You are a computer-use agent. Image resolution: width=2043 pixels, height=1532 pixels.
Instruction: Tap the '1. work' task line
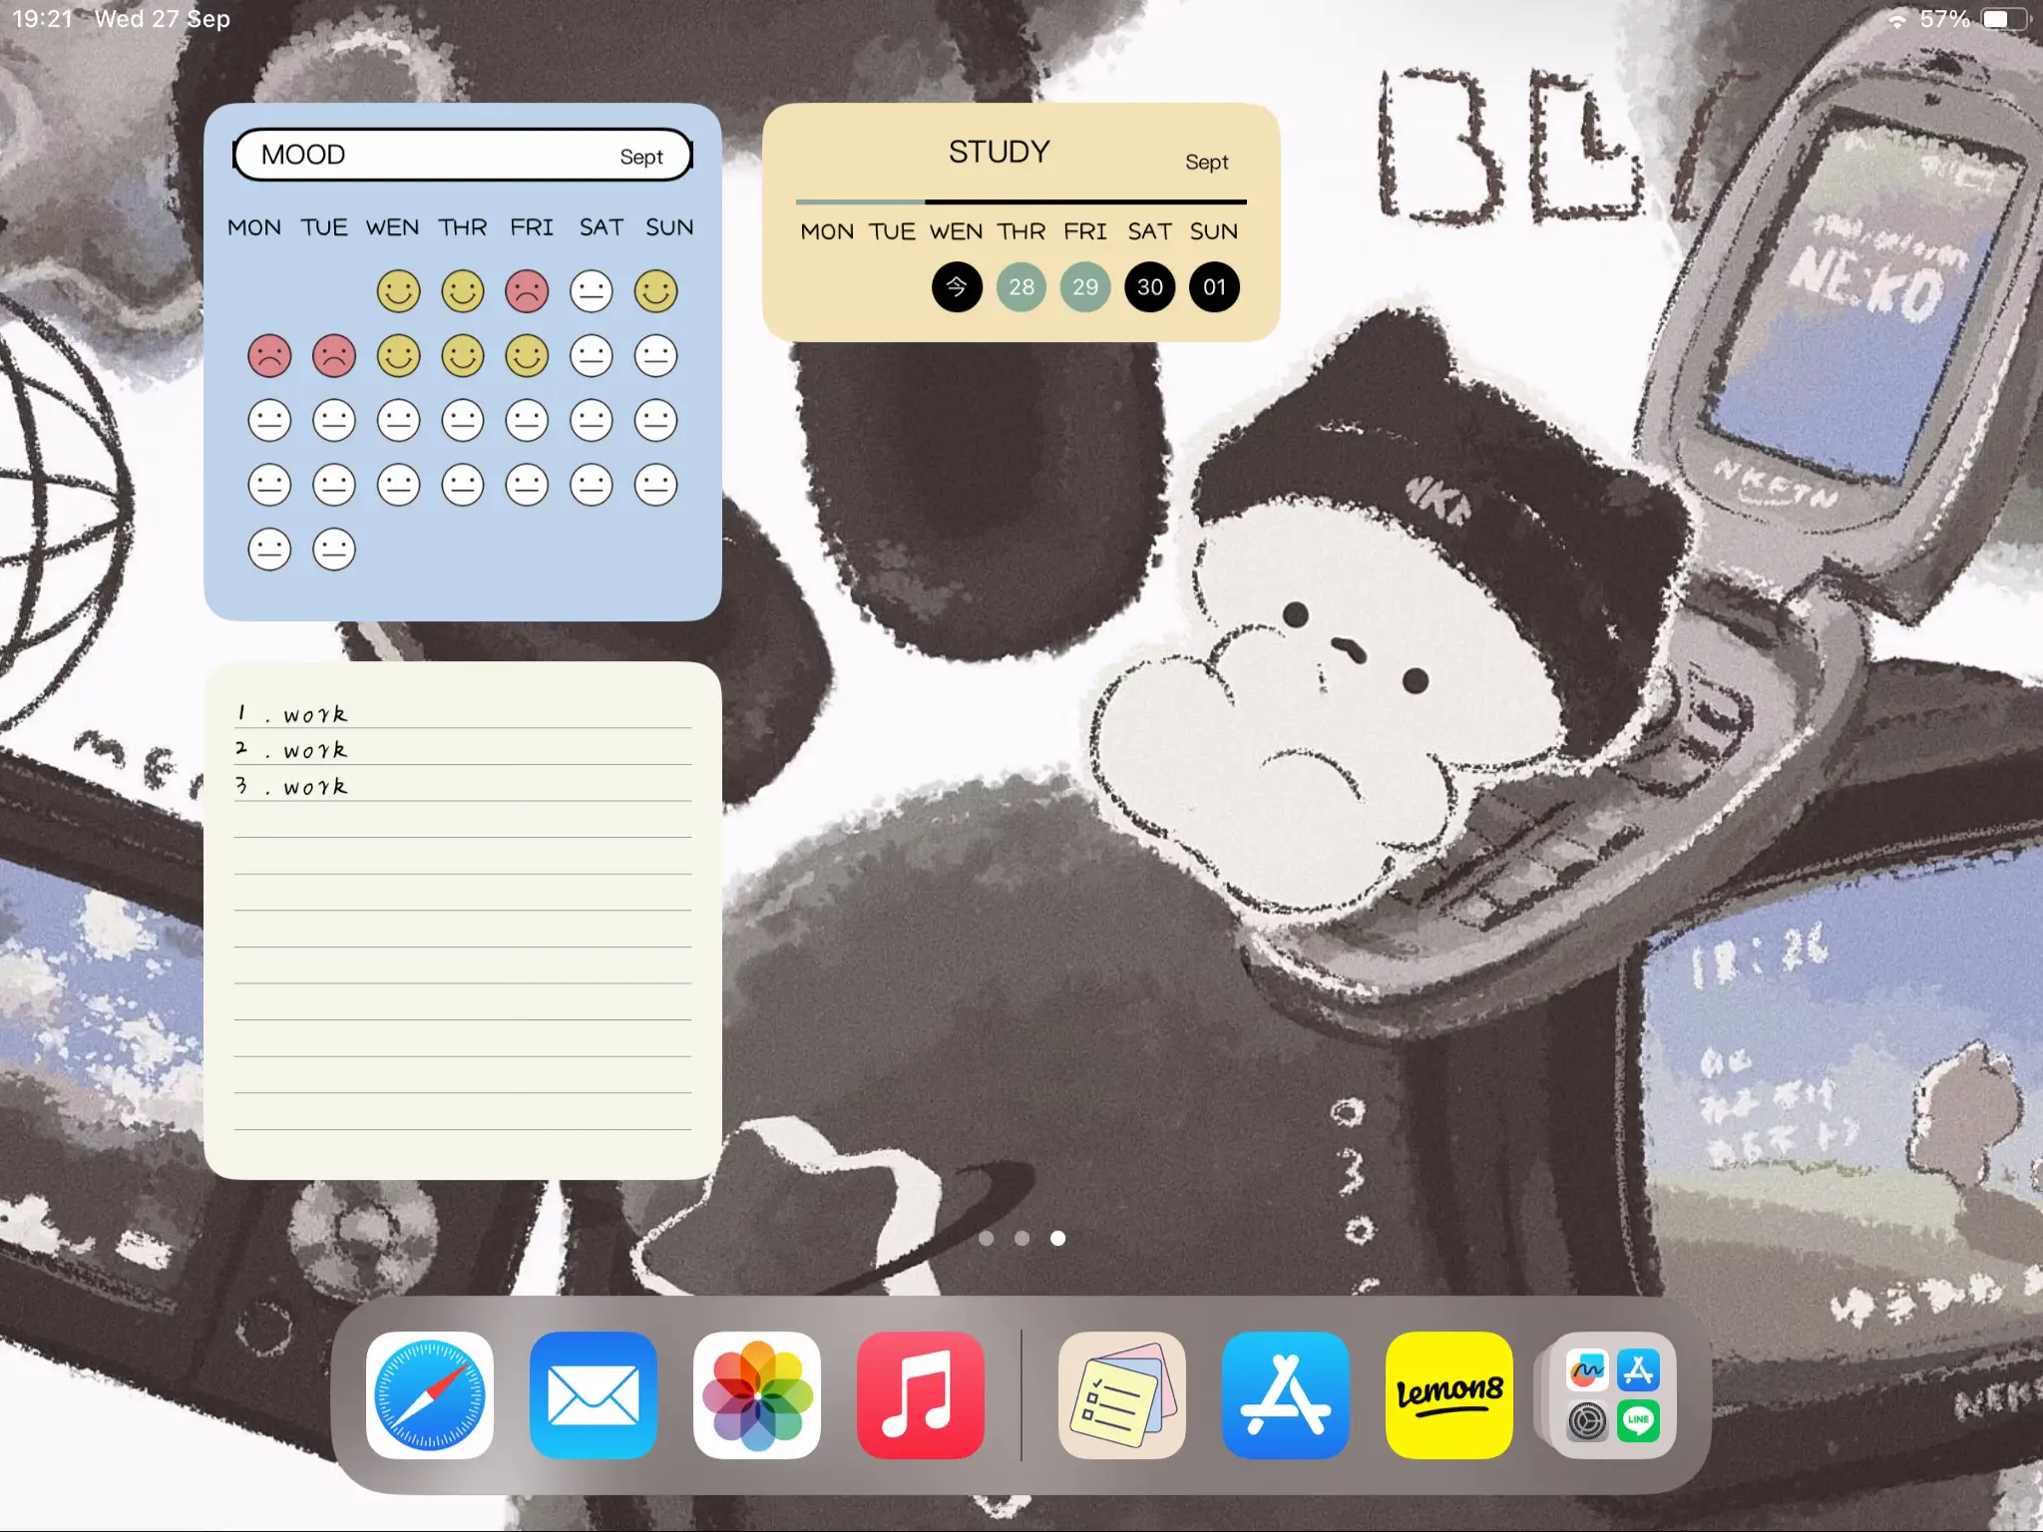pyautogui.click(x=291, y=713)
